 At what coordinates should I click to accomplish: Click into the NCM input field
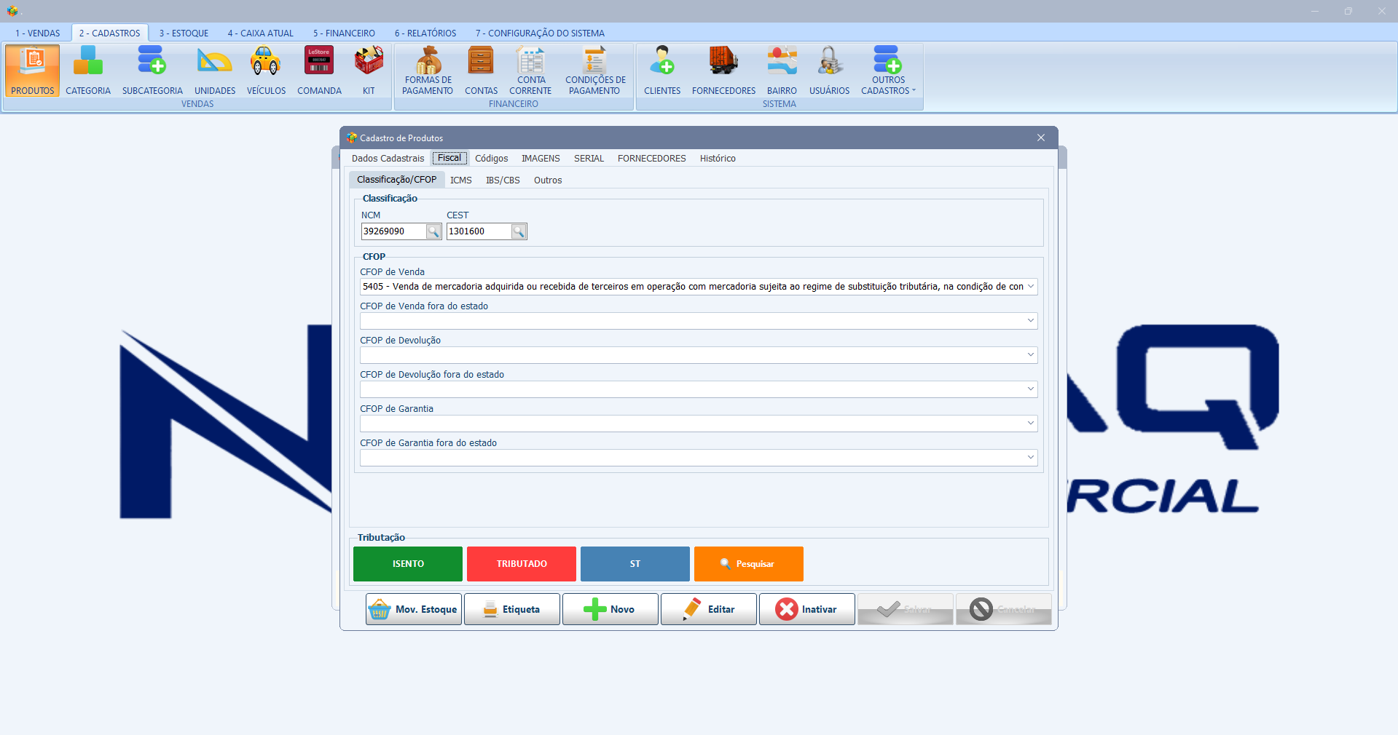393,231
